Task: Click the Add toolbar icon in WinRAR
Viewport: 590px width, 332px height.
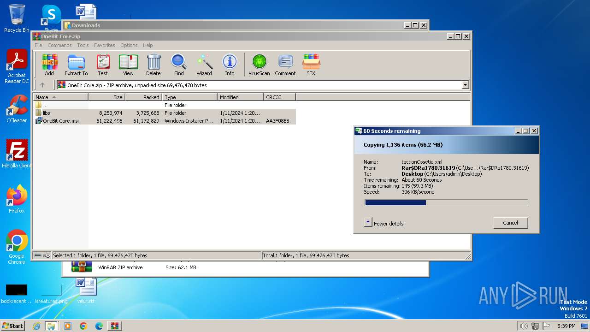Action: pyautogui.click(x=49, y=65)
